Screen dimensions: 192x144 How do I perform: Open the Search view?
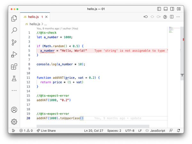[14, 30]
